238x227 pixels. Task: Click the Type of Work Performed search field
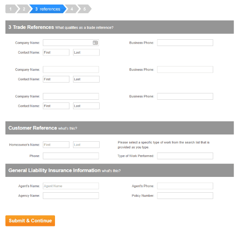185,156
